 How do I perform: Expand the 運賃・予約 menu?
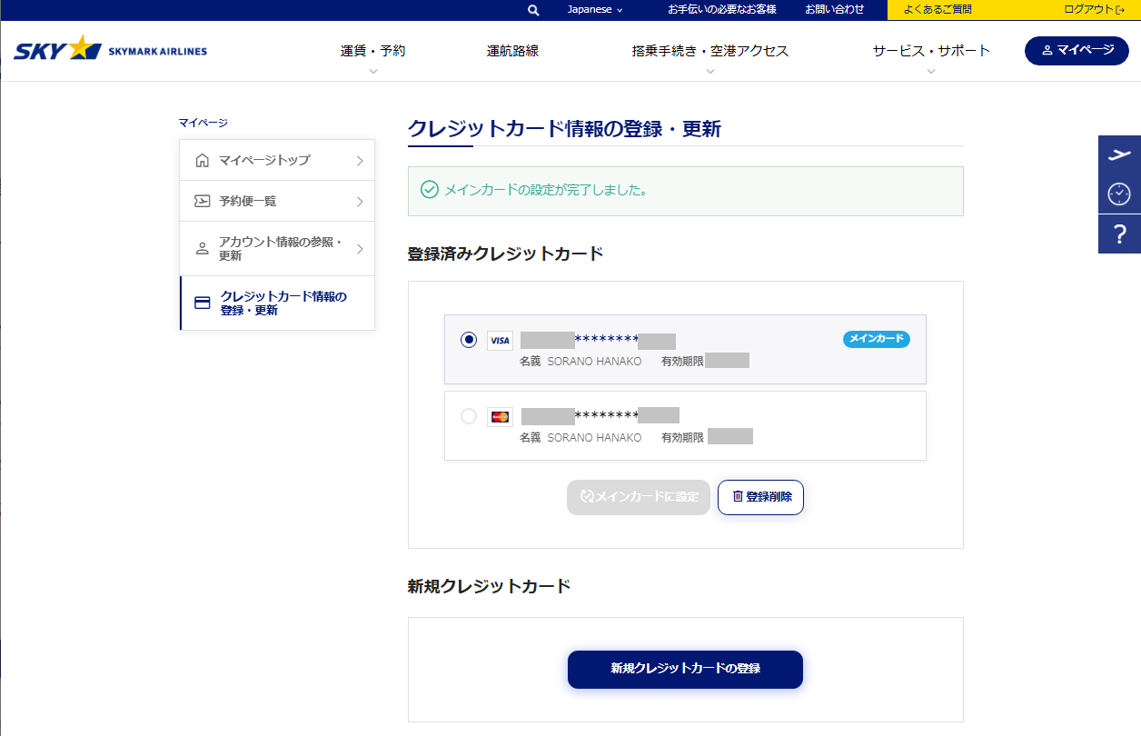372,52
